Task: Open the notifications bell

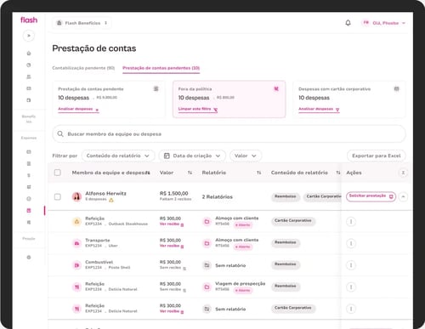Action: pyautogui.click(x=348, y=23)
